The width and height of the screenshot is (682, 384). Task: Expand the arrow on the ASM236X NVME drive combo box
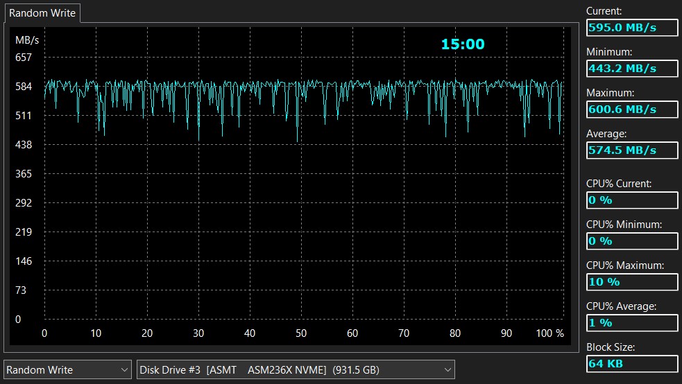pos(447,370)
